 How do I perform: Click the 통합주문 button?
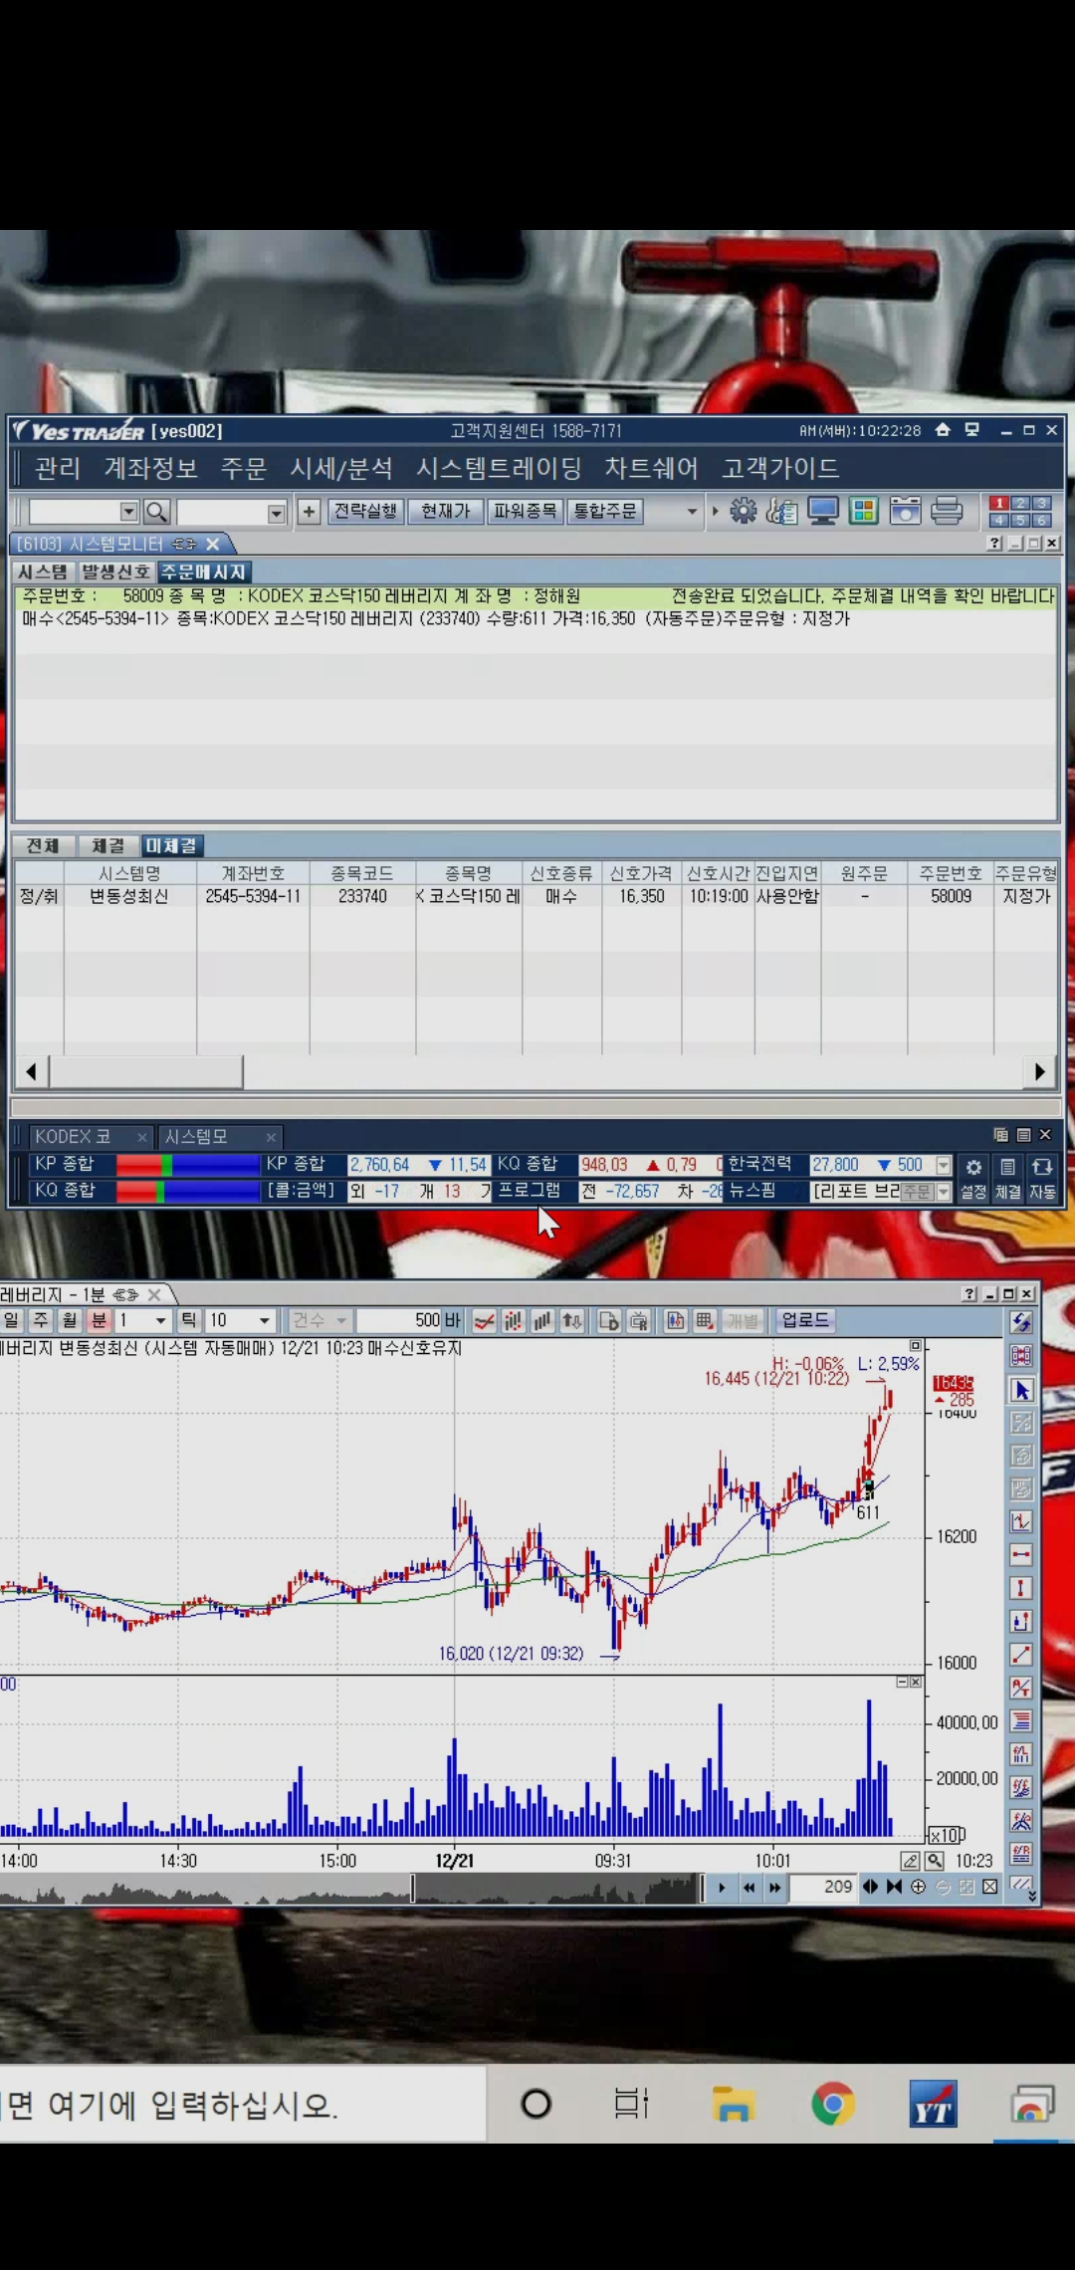click(x=605, y=511)
